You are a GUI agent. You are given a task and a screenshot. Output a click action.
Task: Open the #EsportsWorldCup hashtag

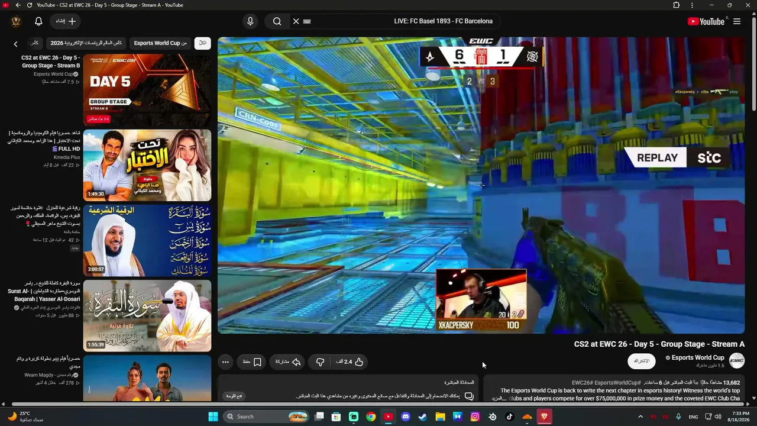[617, 383]
